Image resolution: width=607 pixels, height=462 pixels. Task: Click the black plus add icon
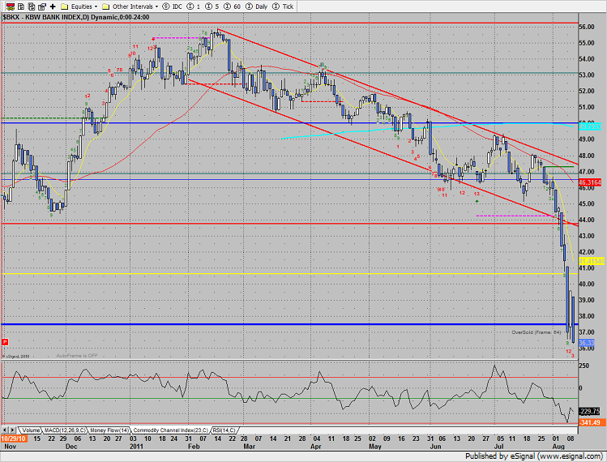pos(53,6)
